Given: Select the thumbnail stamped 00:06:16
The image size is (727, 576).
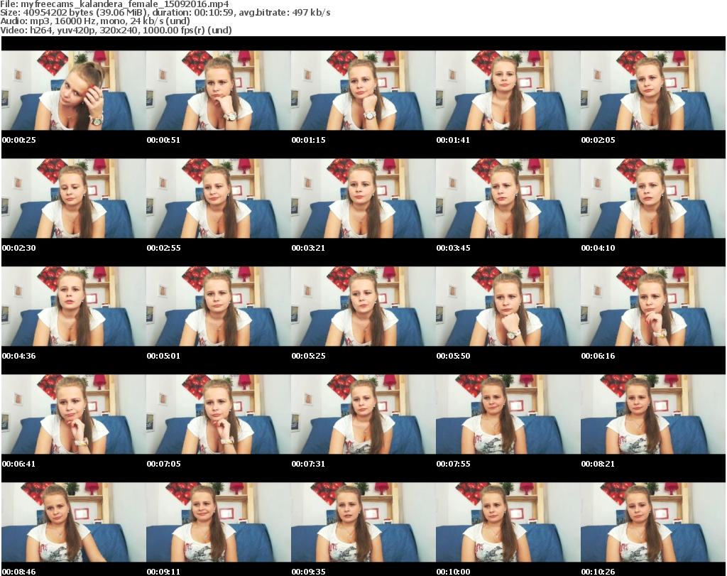Looking at the screenshot, I should coord(653,307).
